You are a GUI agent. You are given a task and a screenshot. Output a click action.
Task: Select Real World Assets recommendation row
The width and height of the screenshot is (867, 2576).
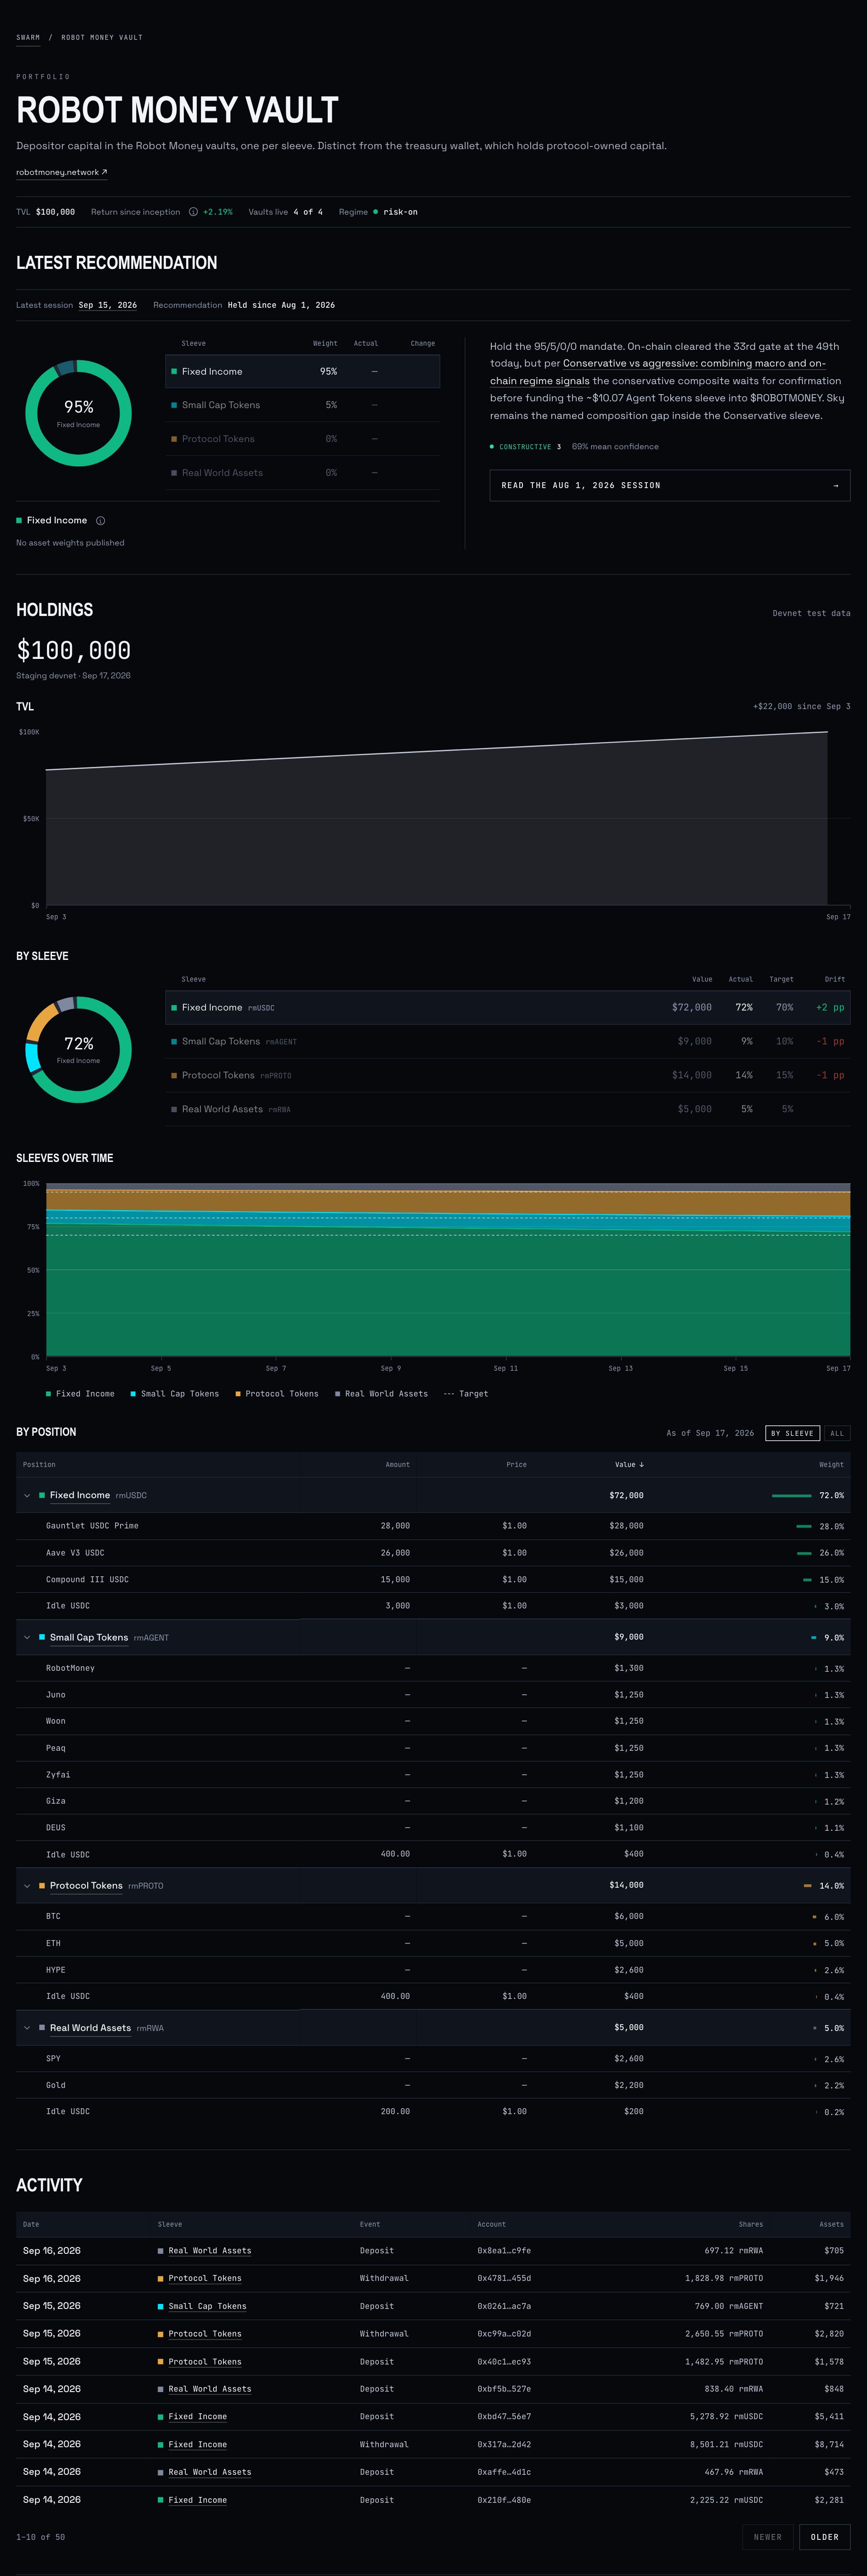303,473
